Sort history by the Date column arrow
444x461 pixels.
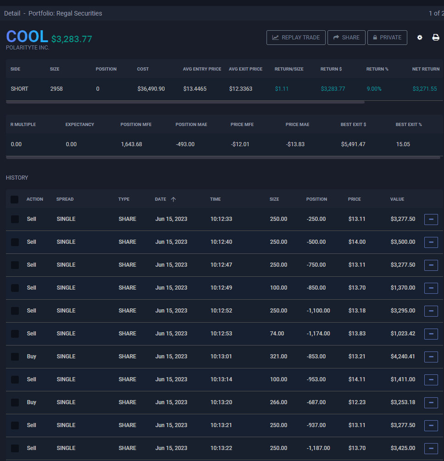point(173,199)
